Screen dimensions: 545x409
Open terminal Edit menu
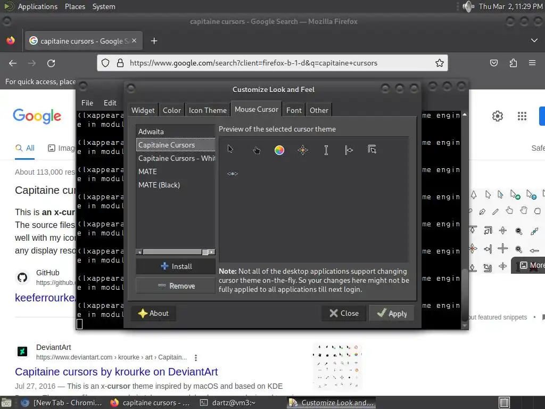110,103
